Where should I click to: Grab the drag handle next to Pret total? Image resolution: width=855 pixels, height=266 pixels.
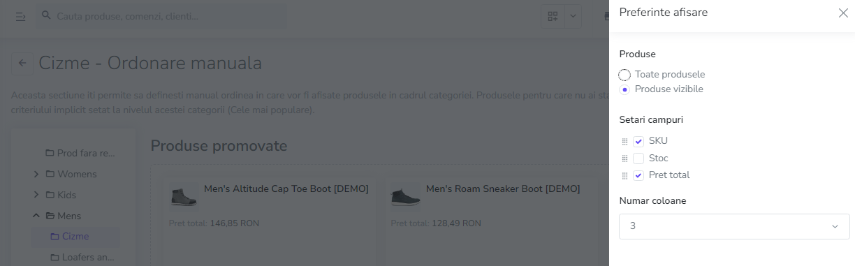tap(625, 175)
